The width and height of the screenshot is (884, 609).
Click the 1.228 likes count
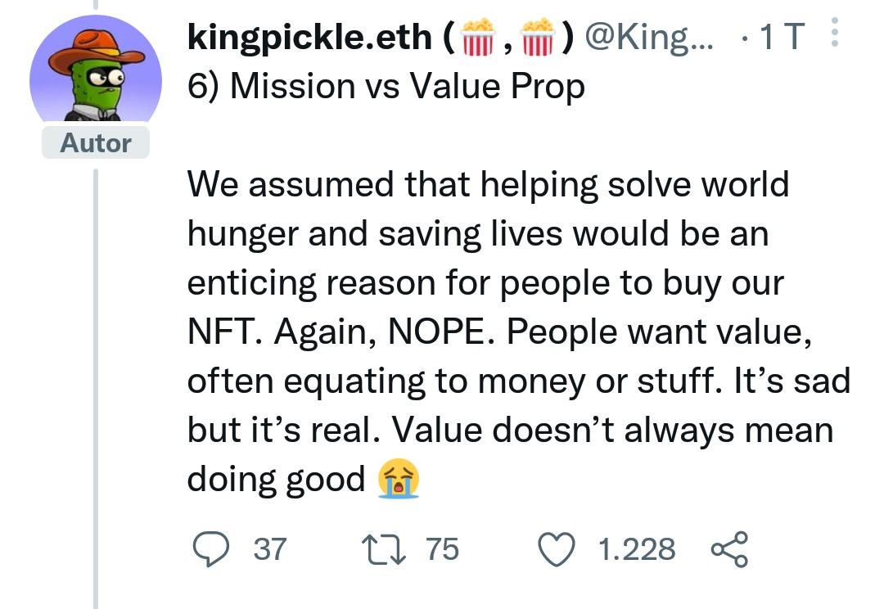[x=637, y=549]
